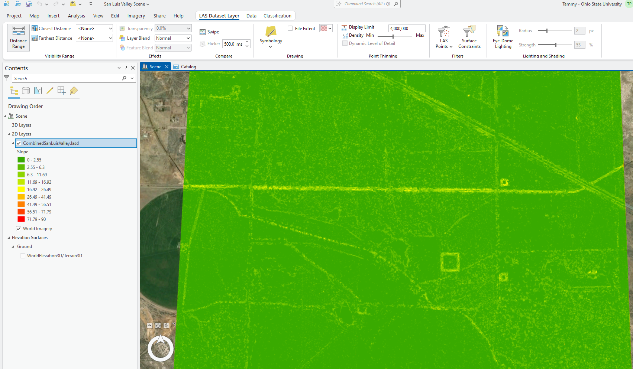The width and height of the screenshot is (633, 369).
Task: Open the Analysis ribbon tab
Action: pyautogui.click(x=76, y=16)
